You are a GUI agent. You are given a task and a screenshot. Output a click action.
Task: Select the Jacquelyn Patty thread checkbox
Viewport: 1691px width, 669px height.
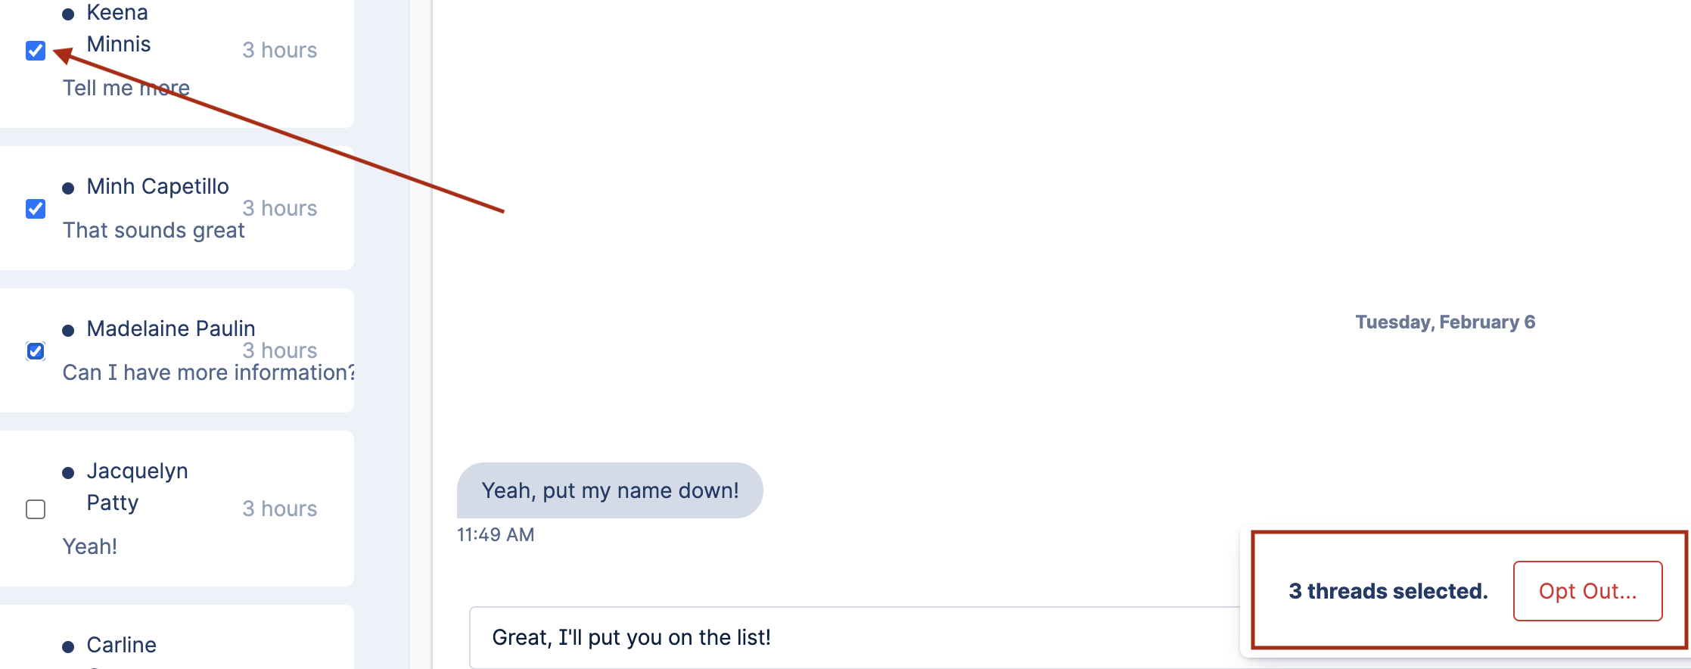(x=36, y=509)
